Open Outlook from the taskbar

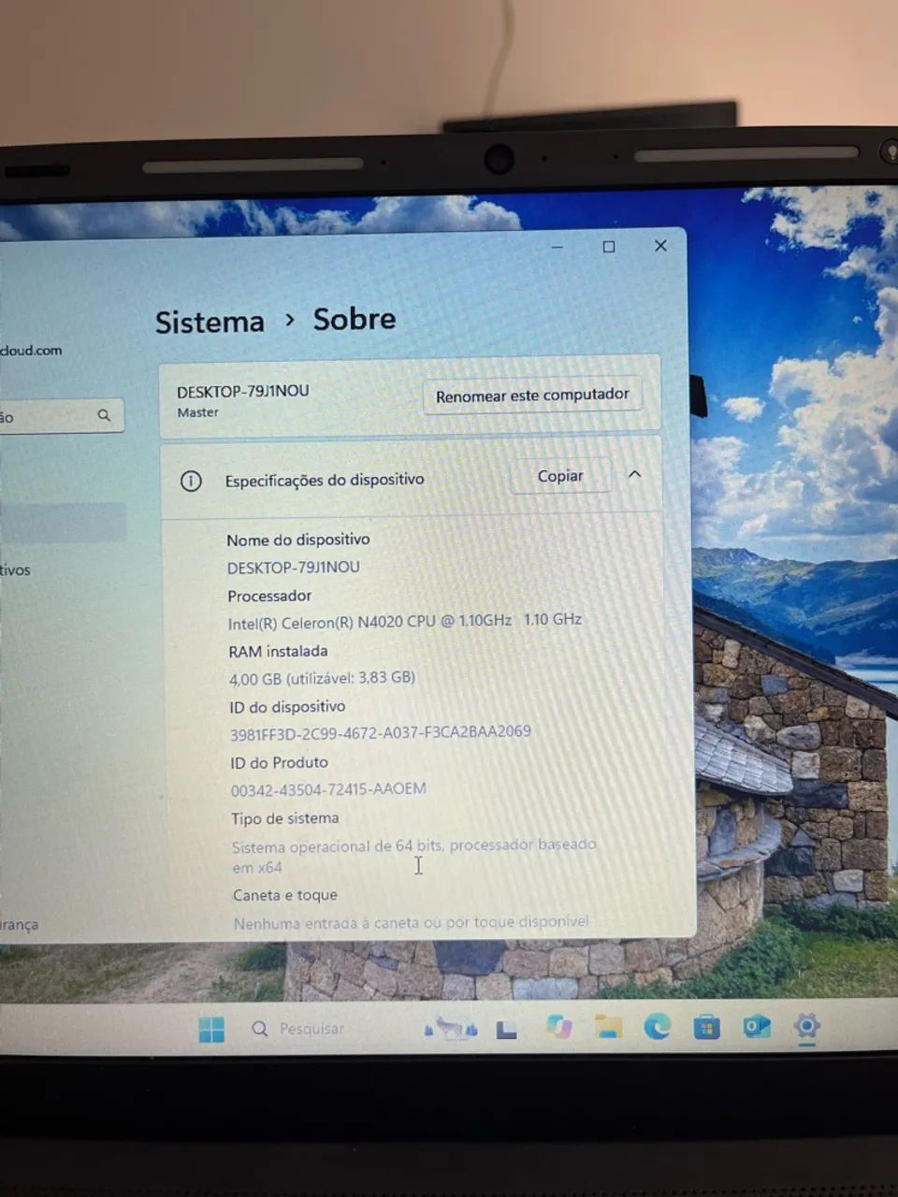tap(756, 1026)
